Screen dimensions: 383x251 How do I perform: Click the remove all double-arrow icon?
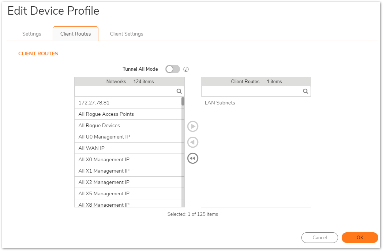coord(192,158)
